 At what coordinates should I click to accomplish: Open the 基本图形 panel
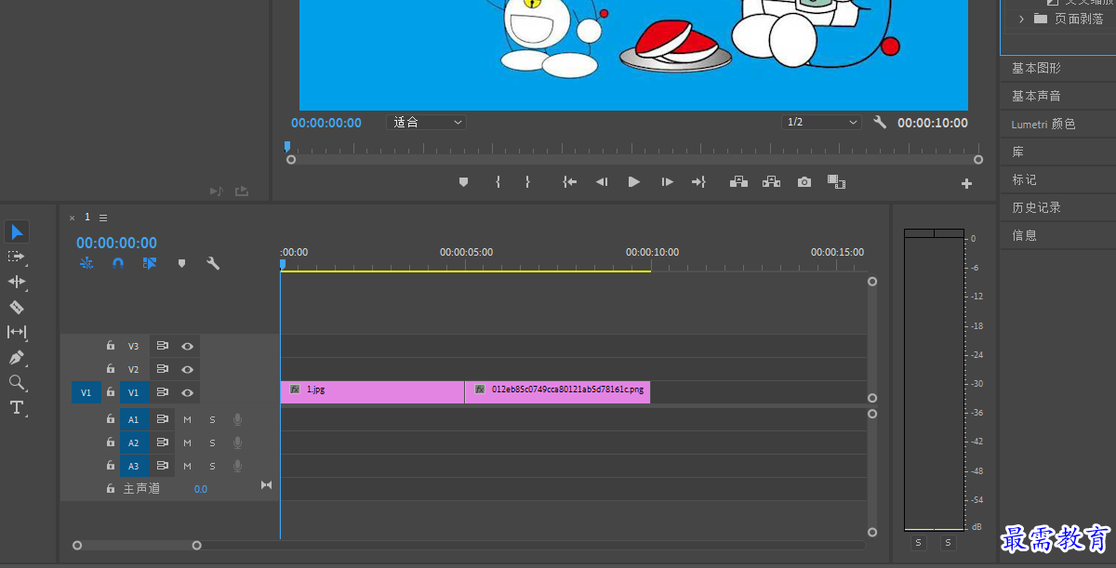tap(1036, 68)
